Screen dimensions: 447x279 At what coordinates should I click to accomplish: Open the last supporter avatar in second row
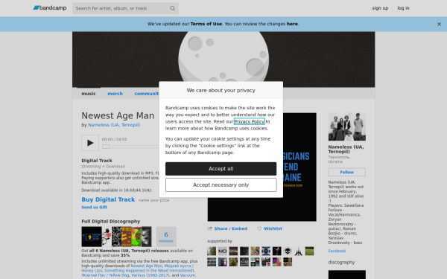[x=288, y=262]
